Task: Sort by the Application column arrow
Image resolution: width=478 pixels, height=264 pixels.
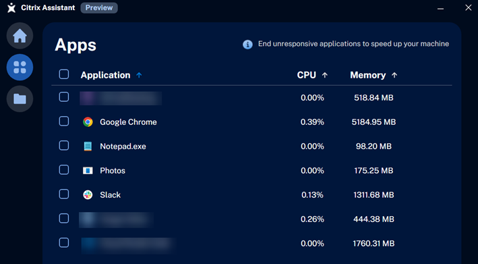Action: [x=139, y=75]
